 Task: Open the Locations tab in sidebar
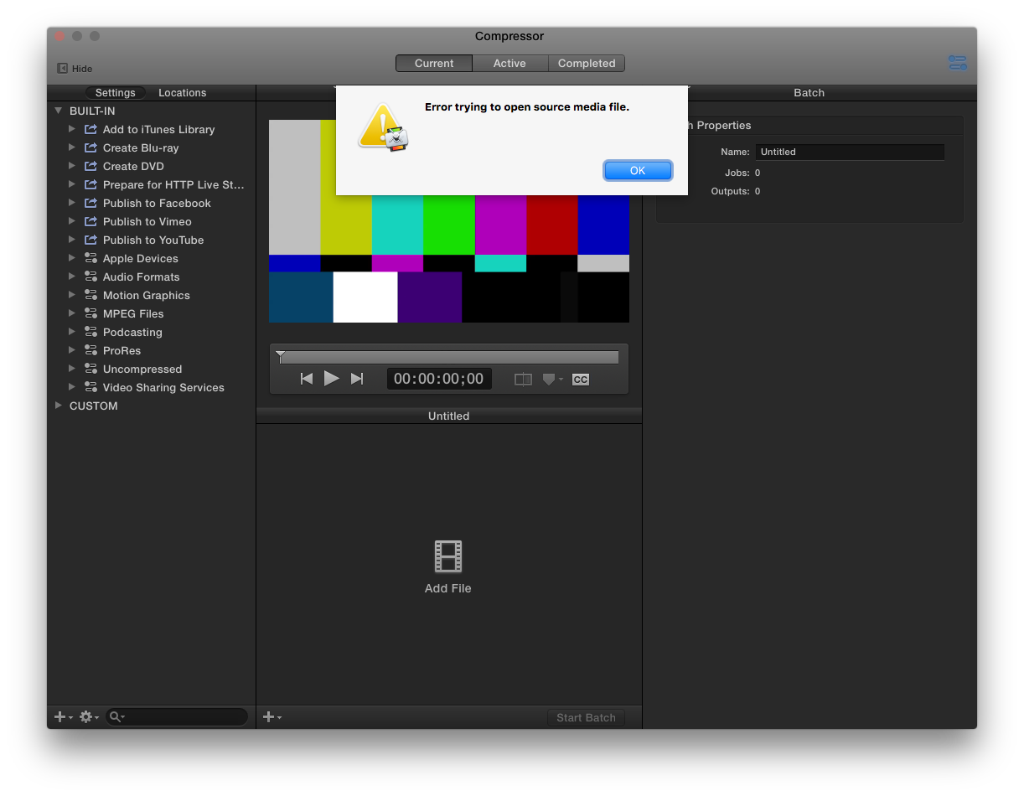click(x=182, y=93)
